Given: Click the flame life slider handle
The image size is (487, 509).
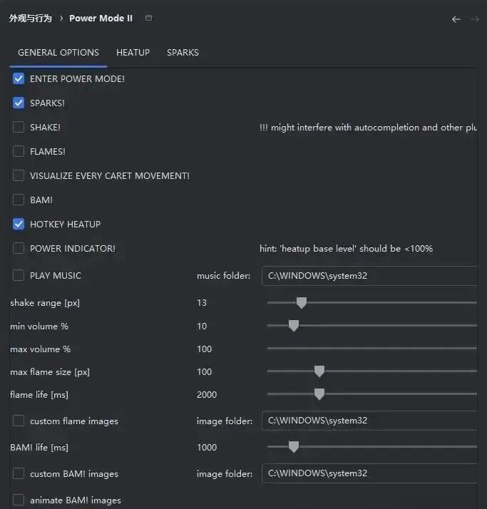Looking at the screenshot, I should (x=319, y=394).
